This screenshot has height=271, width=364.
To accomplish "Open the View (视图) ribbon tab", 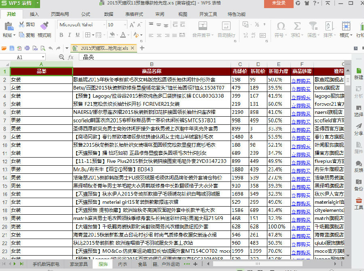I will coord(182,14).
